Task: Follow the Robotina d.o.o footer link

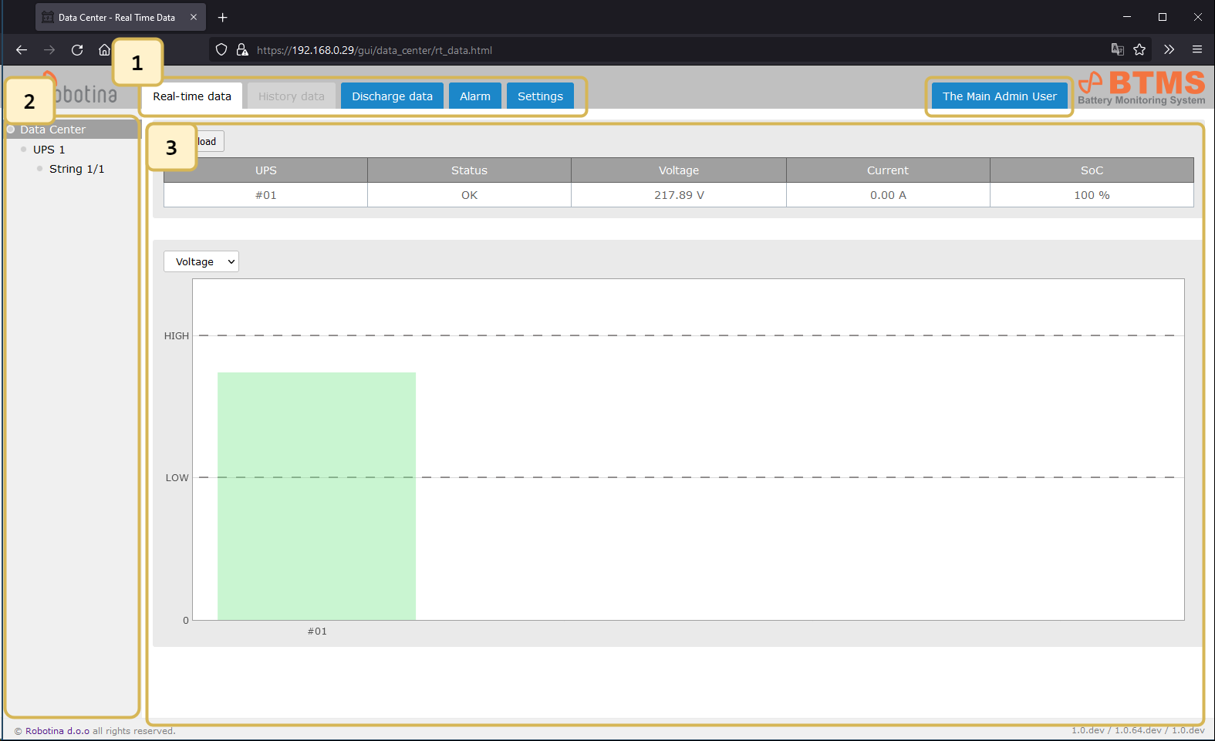Action: tap(57, 731)
